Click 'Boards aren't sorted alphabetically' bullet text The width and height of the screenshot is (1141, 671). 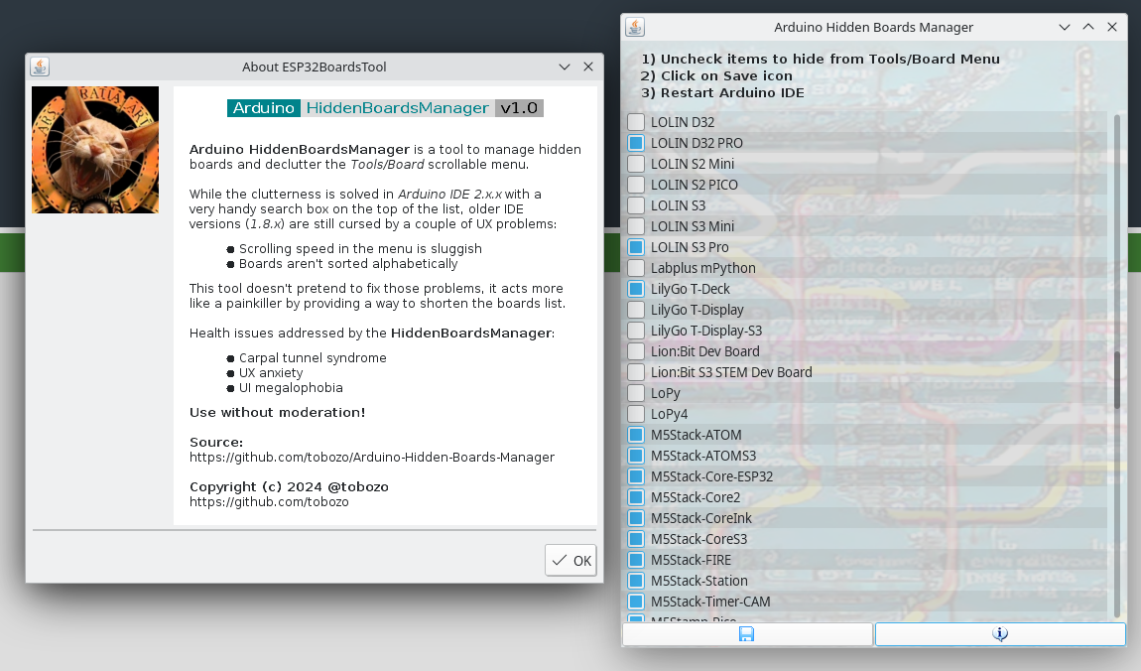(348, 263)
